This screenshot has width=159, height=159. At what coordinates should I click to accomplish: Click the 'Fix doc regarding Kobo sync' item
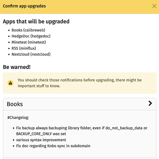tap(53, 146)
